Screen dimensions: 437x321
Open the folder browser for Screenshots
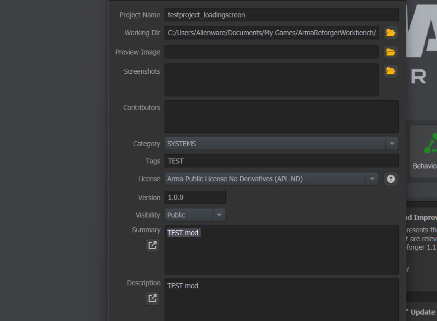tap(391, 71)
